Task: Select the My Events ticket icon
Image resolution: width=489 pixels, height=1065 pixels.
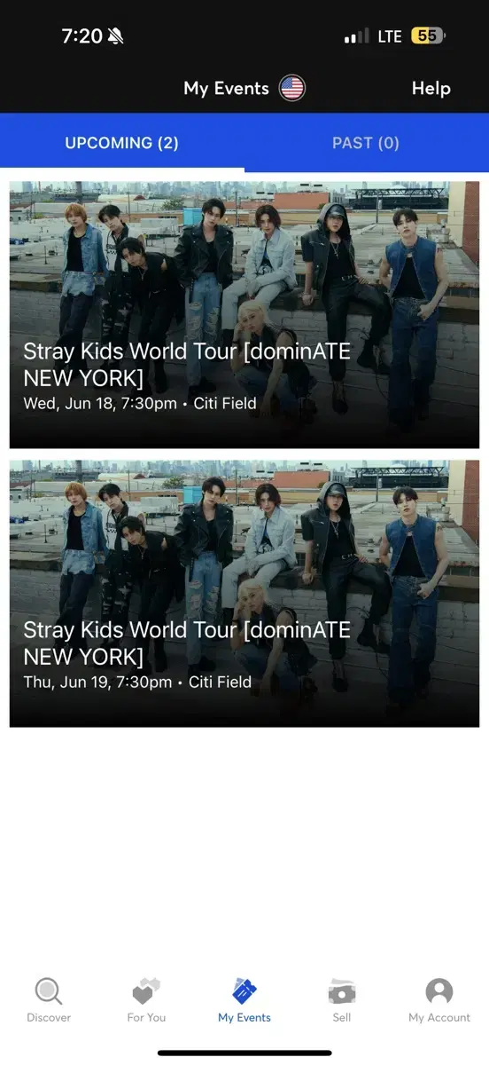Action: (244, 991)
